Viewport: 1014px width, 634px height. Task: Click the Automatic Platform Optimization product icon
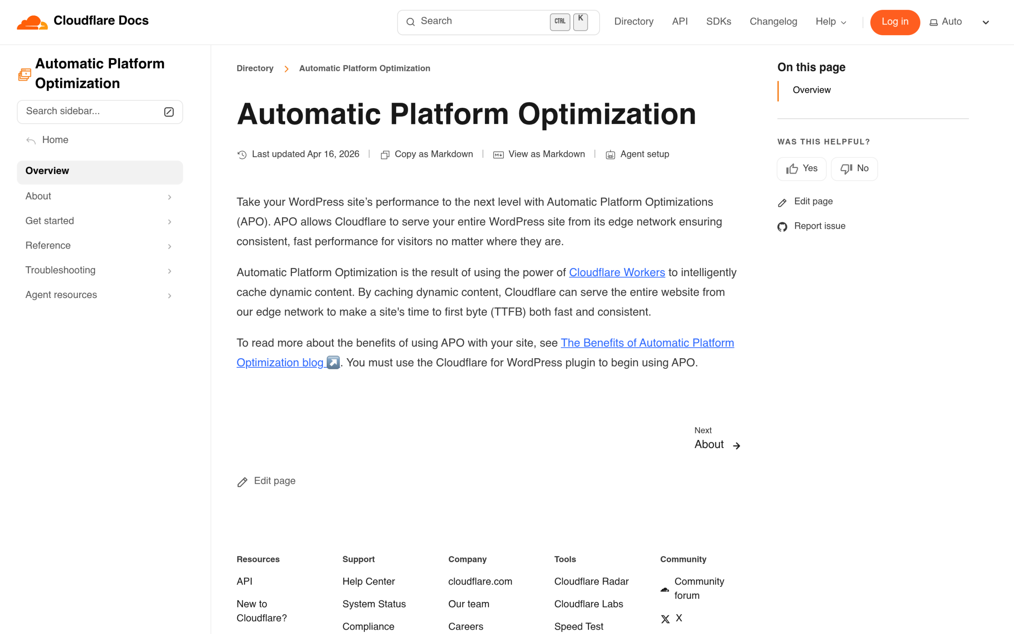(25, 74)
